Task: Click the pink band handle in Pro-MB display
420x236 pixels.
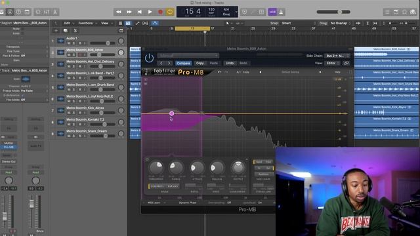Action: click(x=171, y=113)
